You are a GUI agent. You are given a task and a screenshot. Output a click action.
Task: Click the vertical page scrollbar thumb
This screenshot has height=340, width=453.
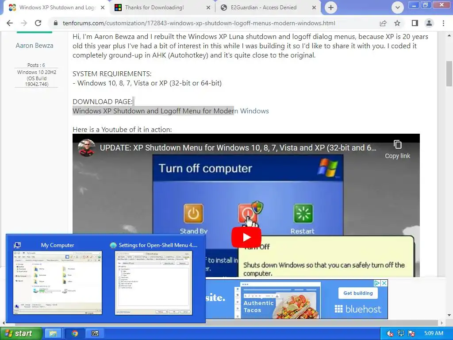click(449, 74)
